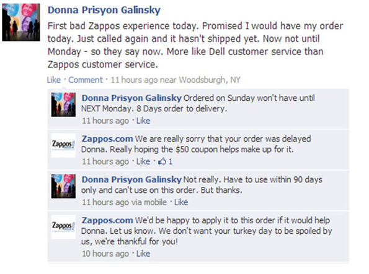Like the 'we're thankful for you' comment
The width and height of the screenshot is (369, 274).
(x=143, y=254)
